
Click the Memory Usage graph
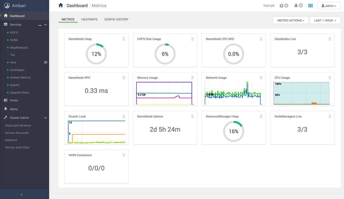pos(165,93)
